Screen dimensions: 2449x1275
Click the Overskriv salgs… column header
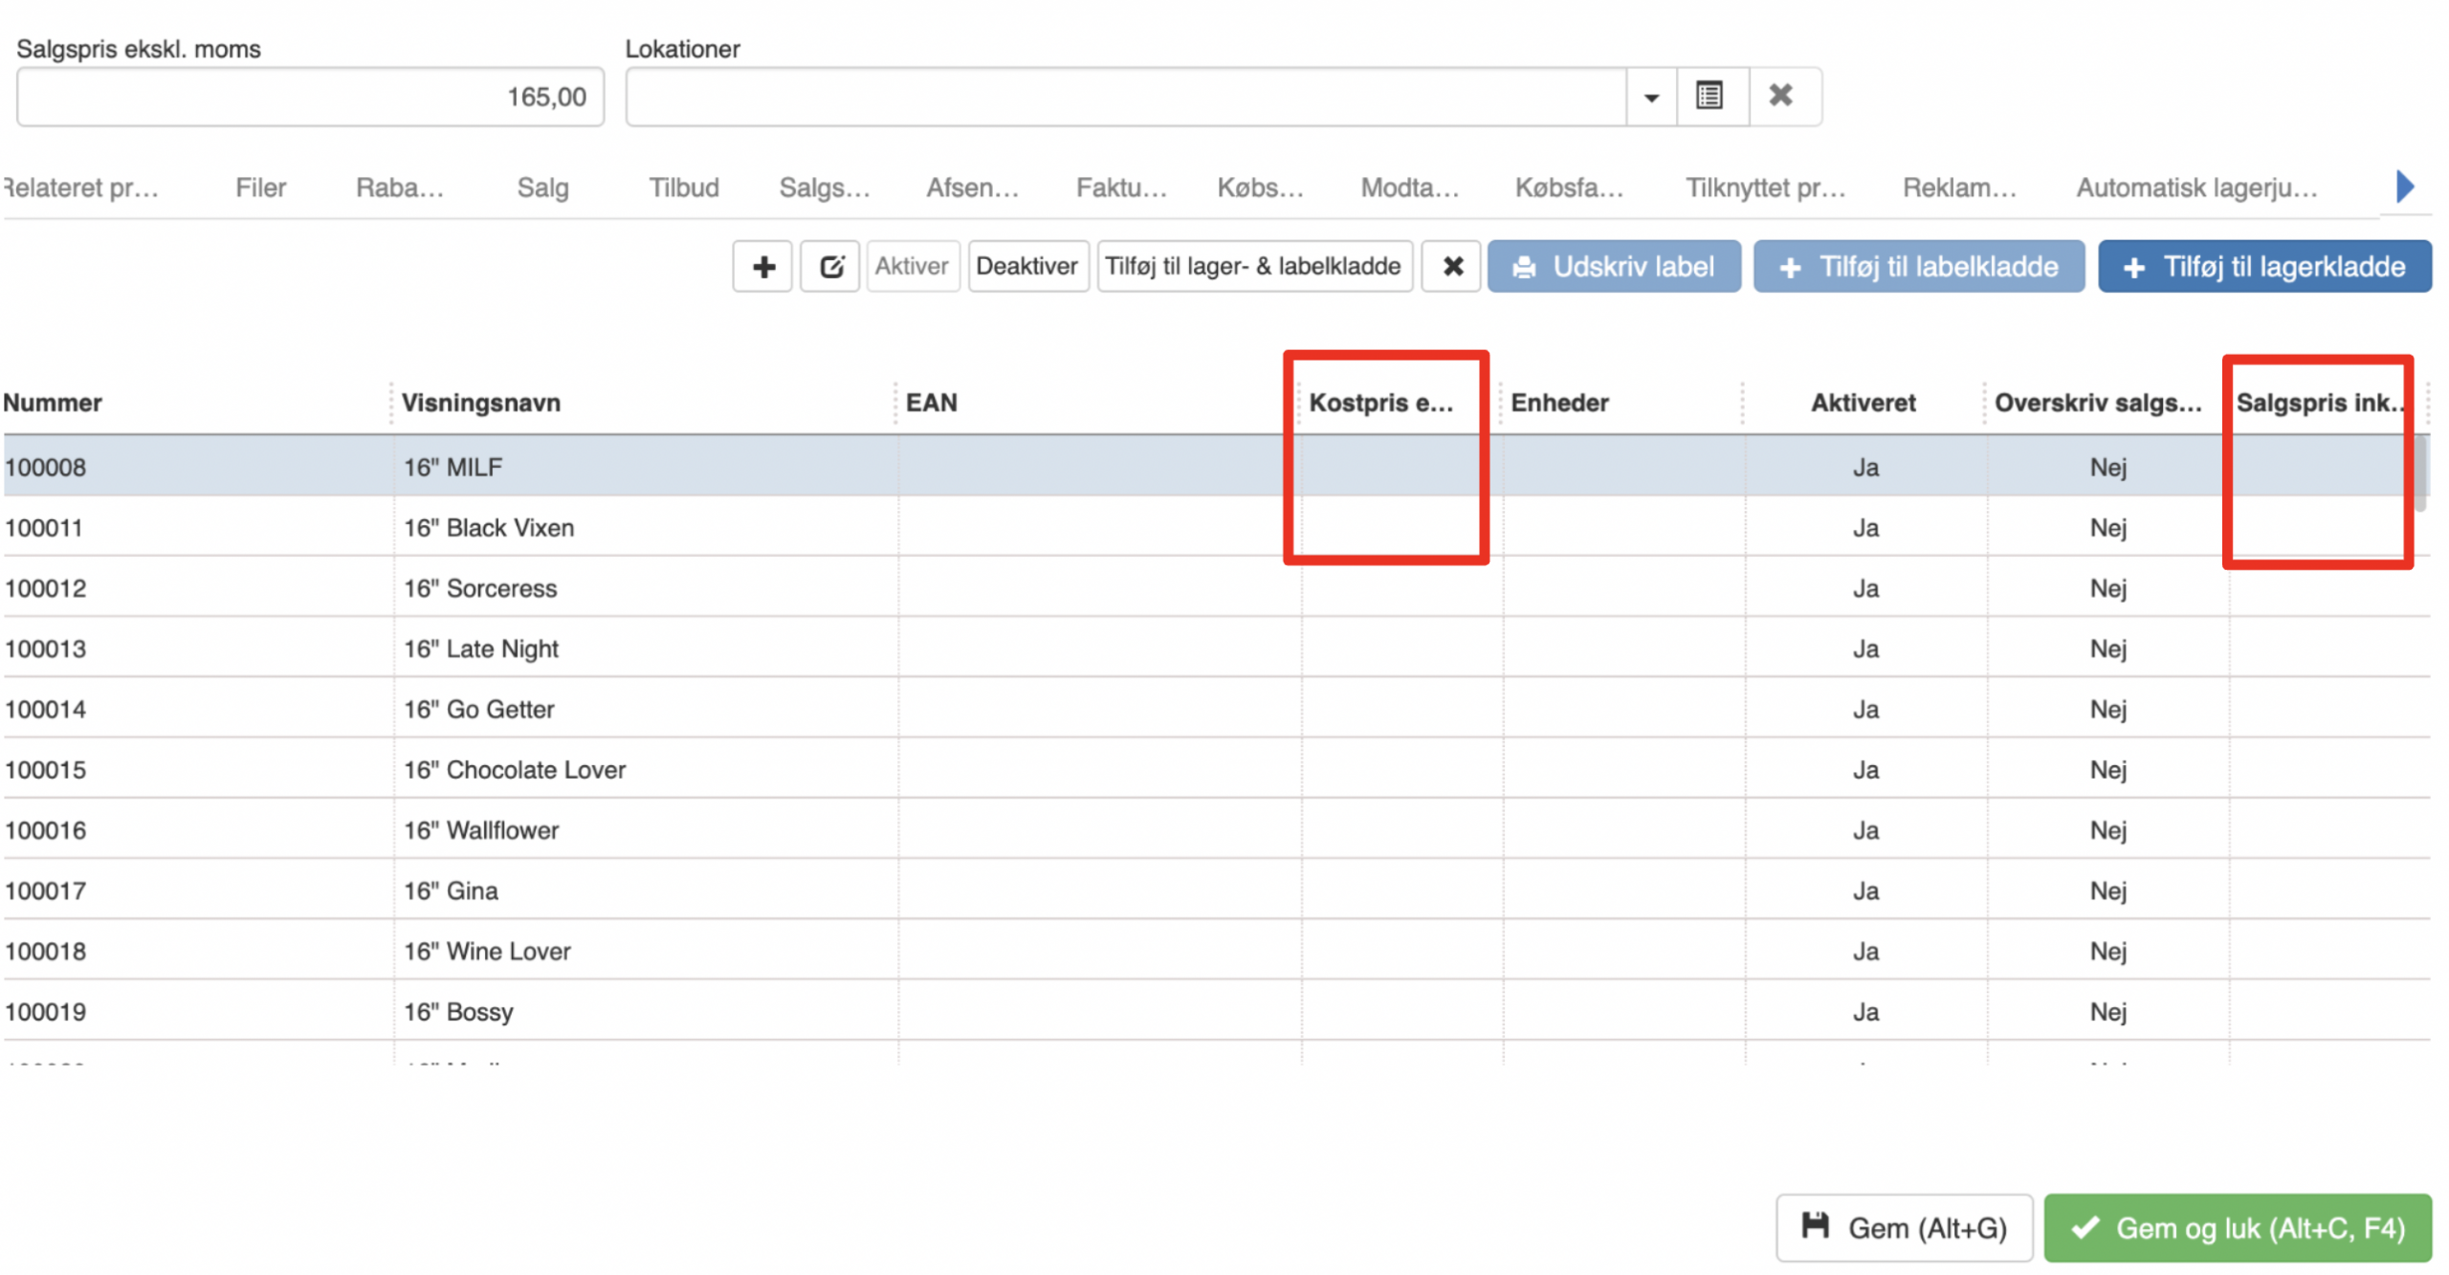tap(2097, 403)
